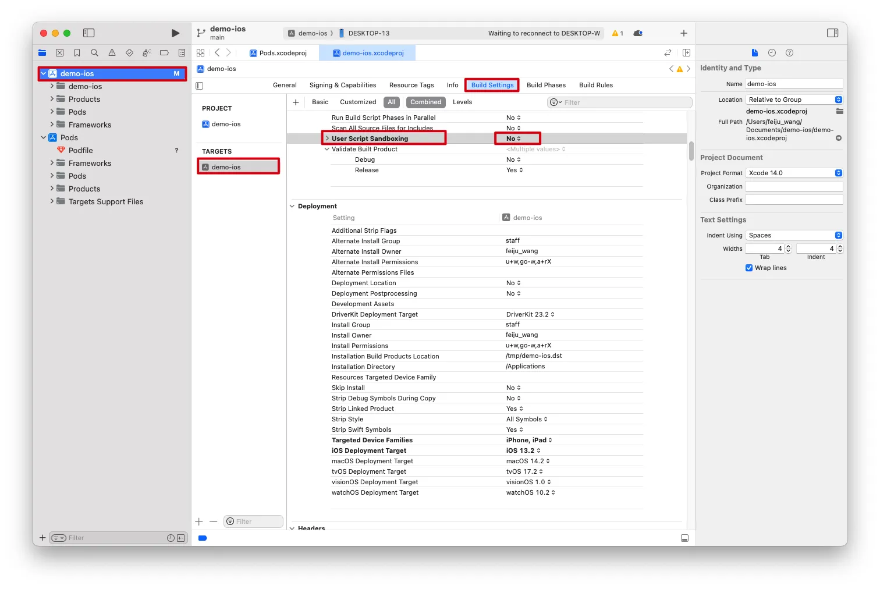Collapse the demo-ios project root
This screenshot has width=880, height=589.
[x=44, y=74]
